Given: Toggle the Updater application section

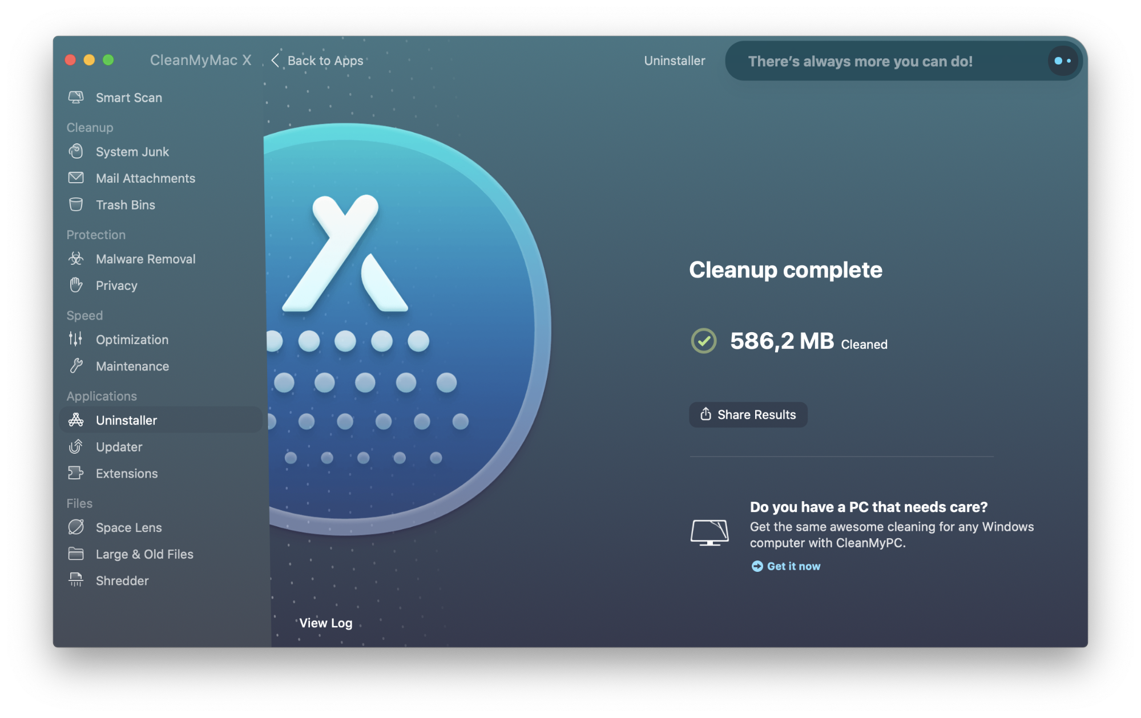Looking at the screenshot, I should pyautogui.click(x=119, y=446).
